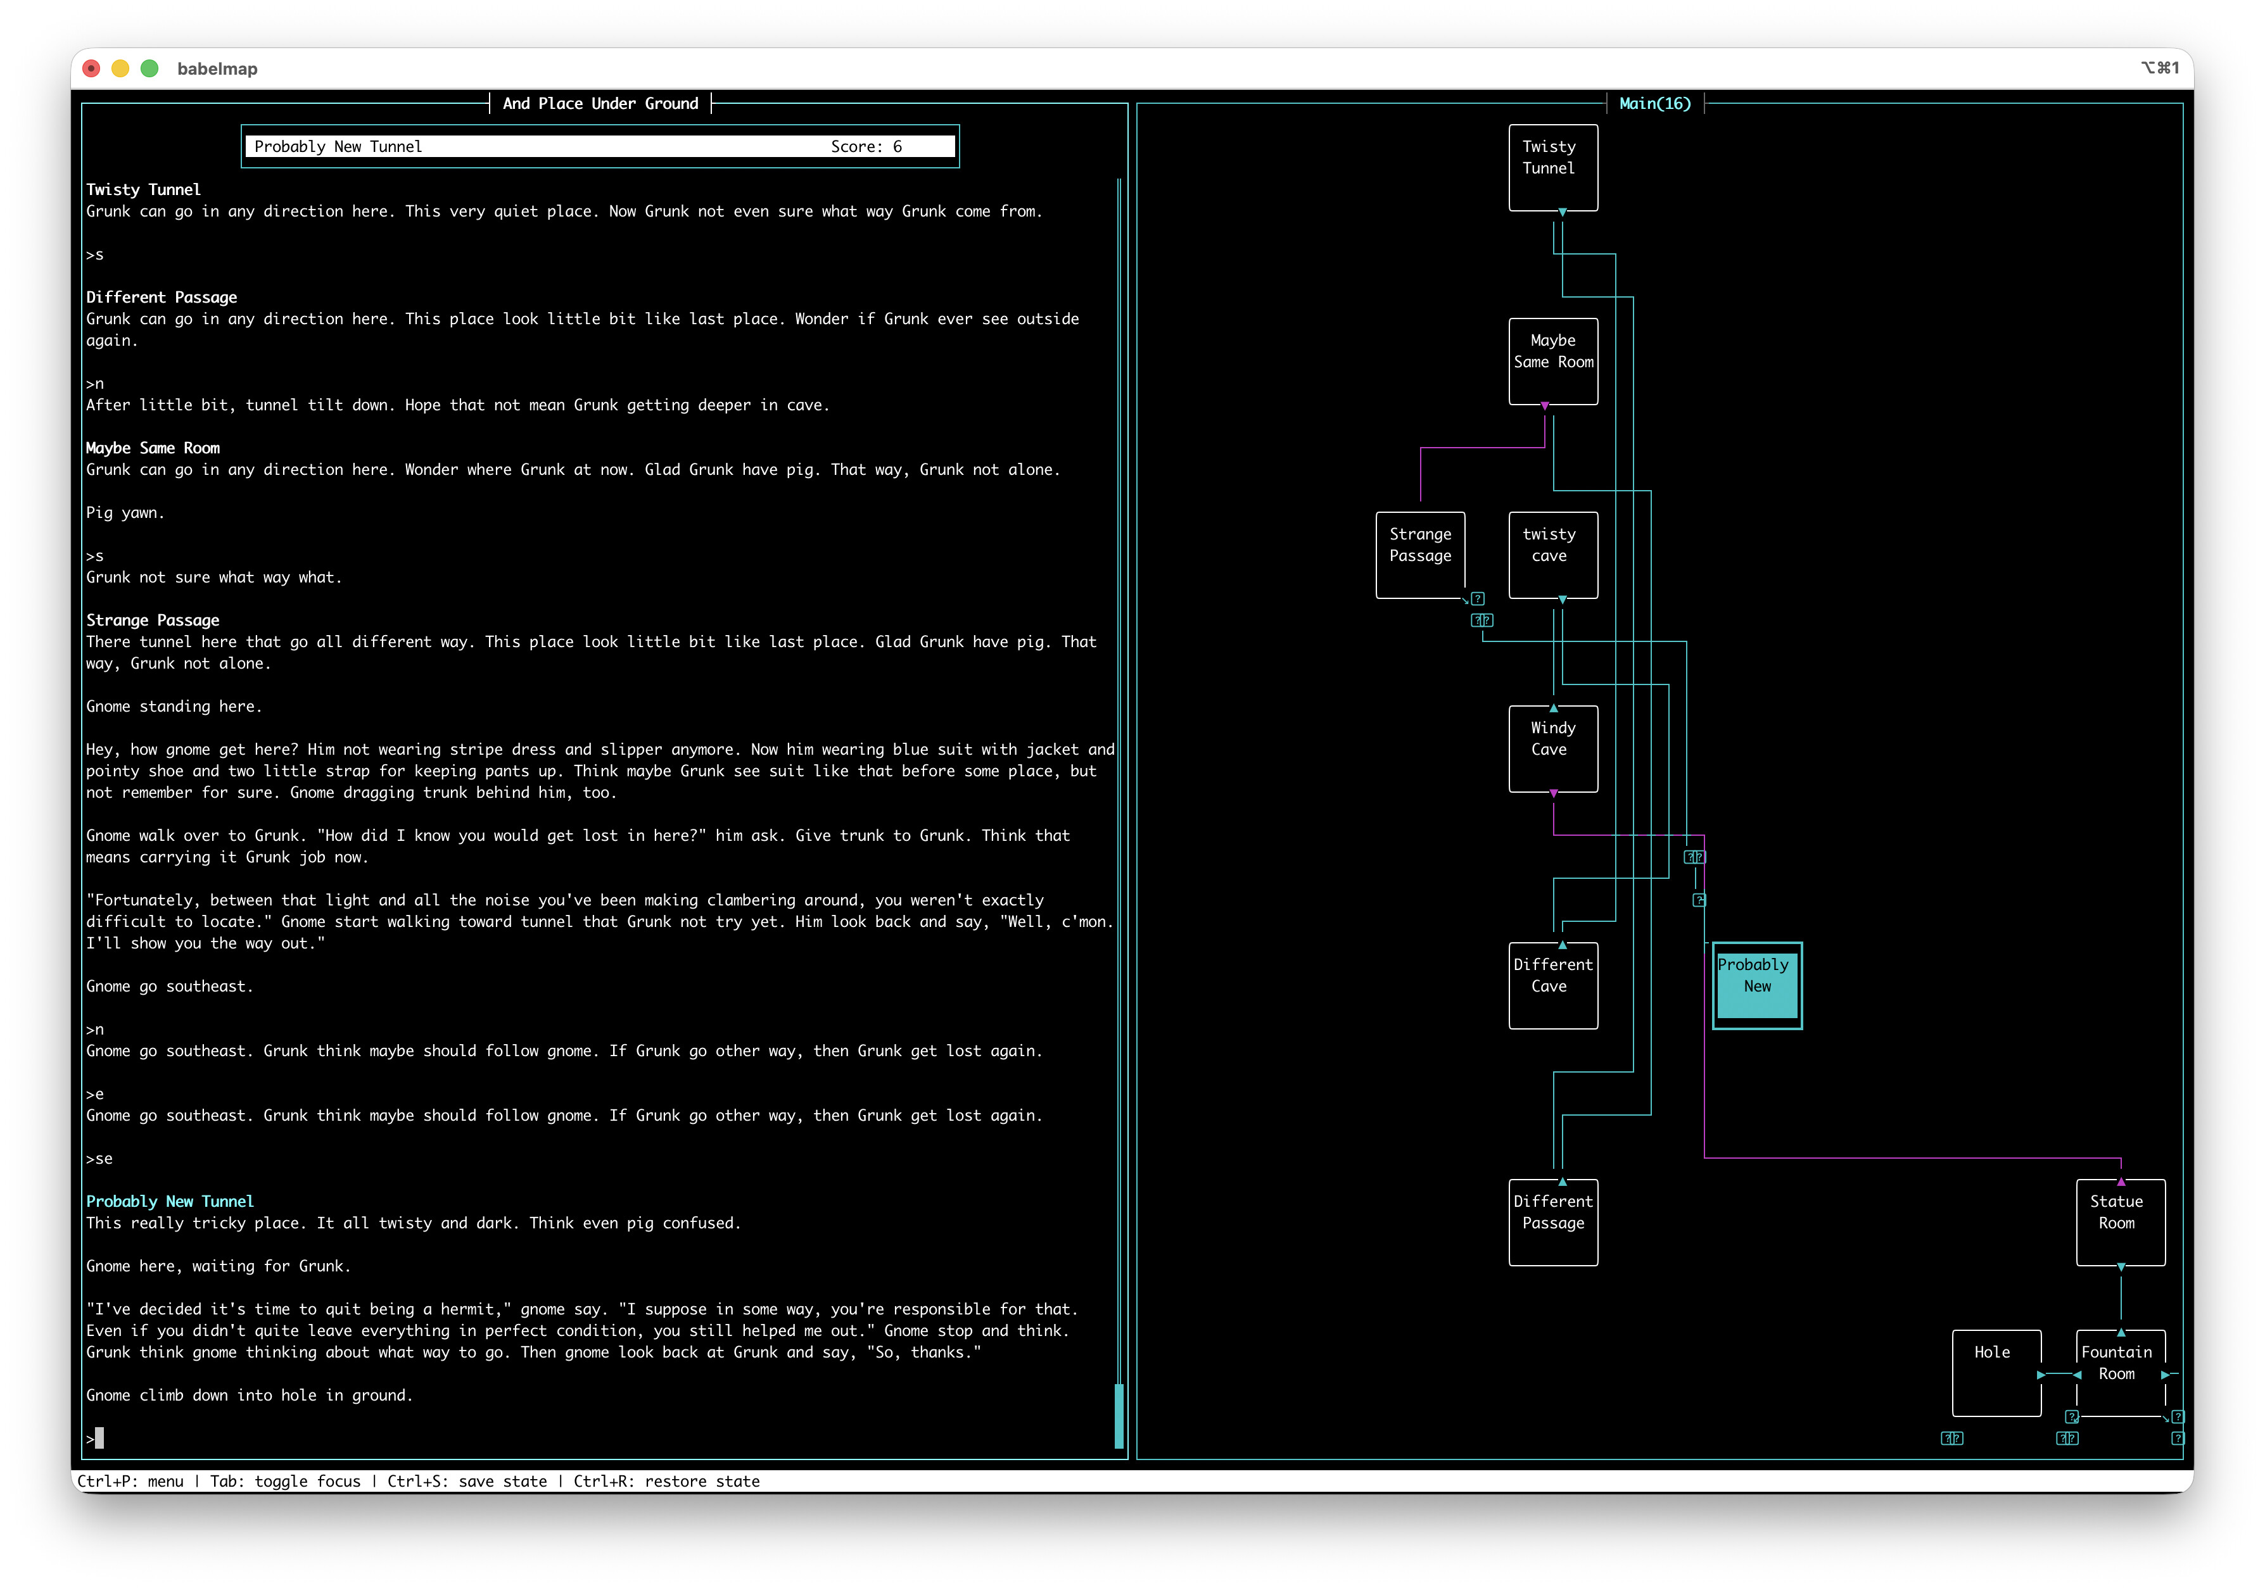Click 'Ctrl+R: restore state' in the footer
The width and height of the screenshot is (2265, 1588).
(x=666, y=1480)
